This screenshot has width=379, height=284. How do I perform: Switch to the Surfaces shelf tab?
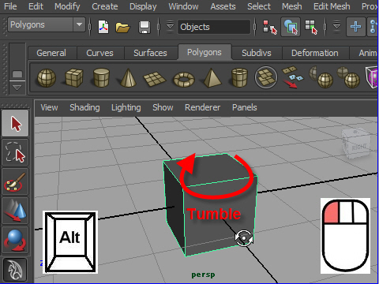pos(150,53)
